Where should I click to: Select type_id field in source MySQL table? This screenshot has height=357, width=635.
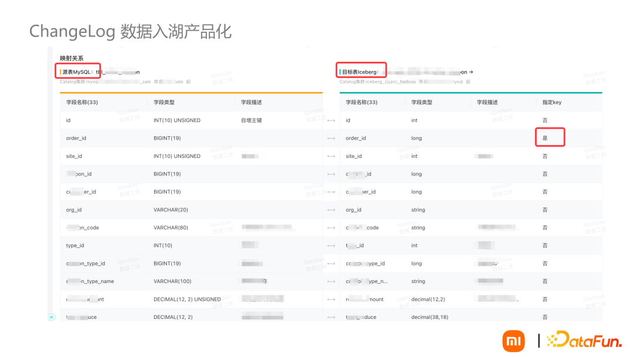[75, 245]
